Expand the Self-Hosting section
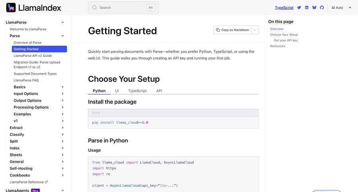Viewport: 358px width, 192px height. [62, 168]
